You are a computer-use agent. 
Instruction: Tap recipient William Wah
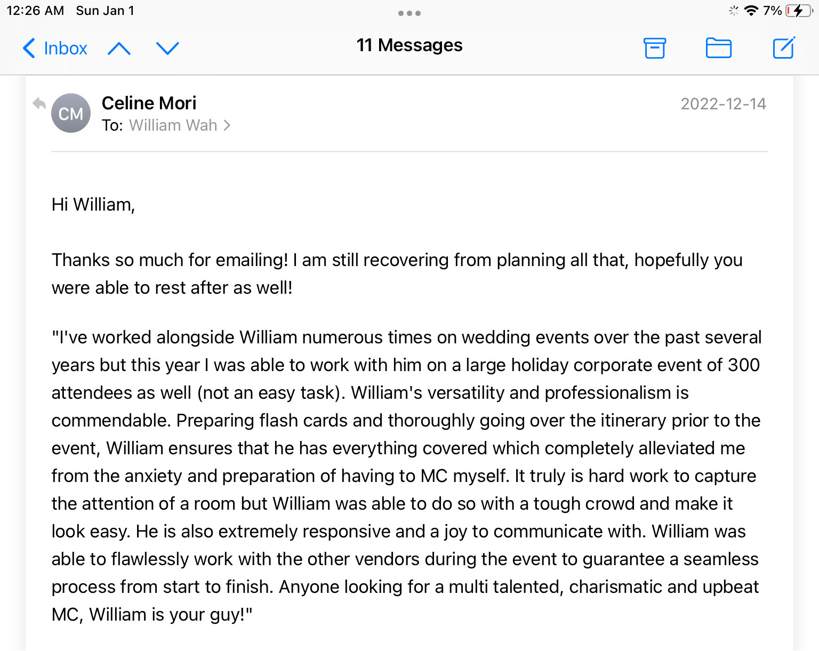173,125
